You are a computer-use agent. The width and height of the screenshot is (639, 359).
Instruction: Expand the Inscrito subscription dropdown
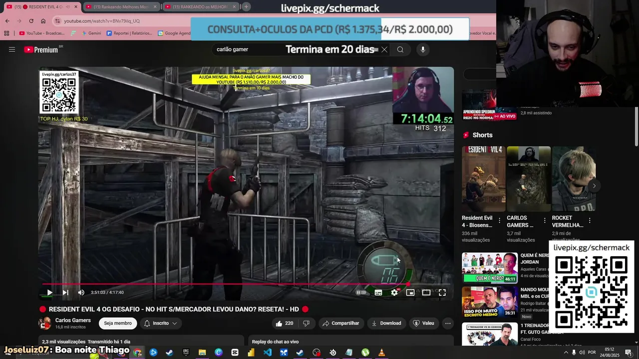point(161,323)
